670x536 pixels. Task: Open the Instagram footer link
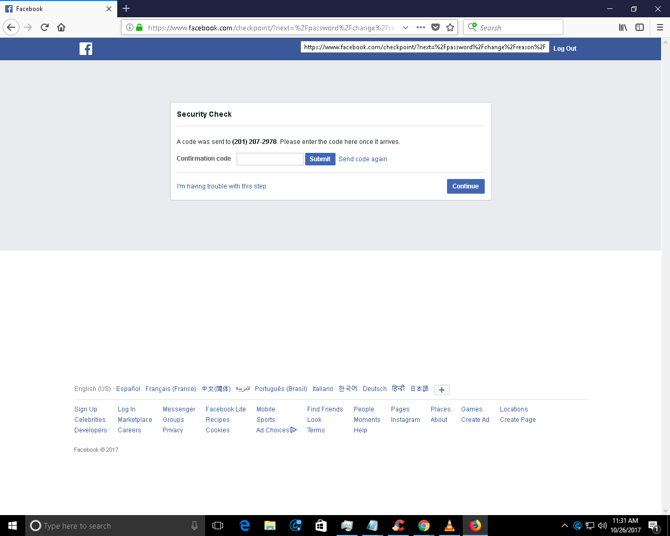point(406,420)
